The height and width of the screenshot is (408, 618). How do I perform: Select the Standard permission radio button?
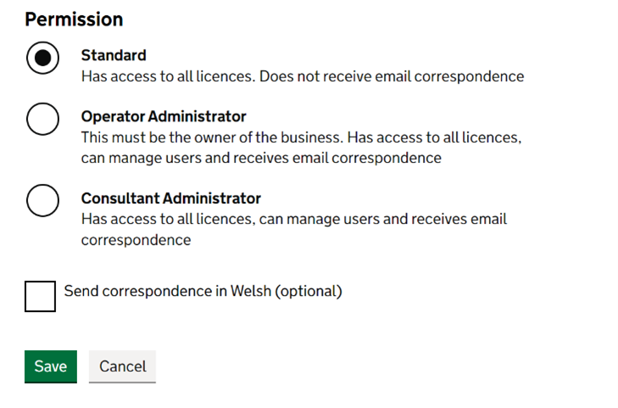(x=42, y=59)
